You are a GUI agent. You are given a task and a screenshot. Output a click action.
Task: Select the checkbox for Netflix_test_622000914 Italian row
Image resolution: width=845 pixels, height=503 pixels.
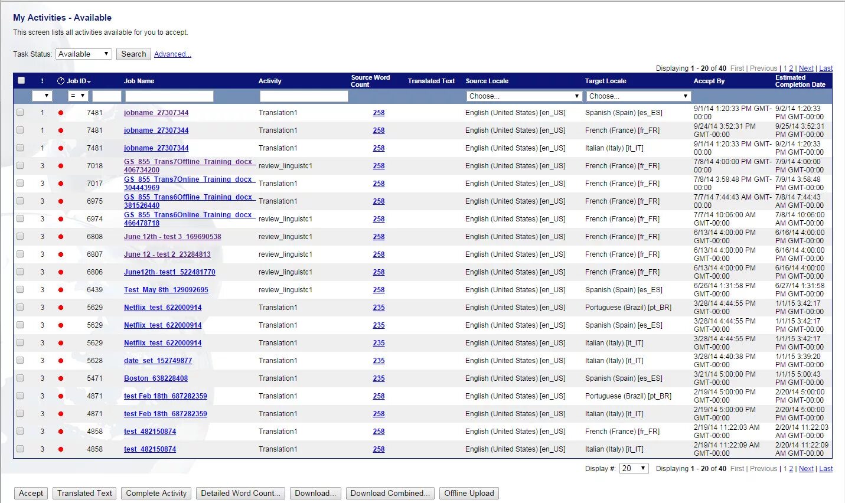(x=20, y=342)
